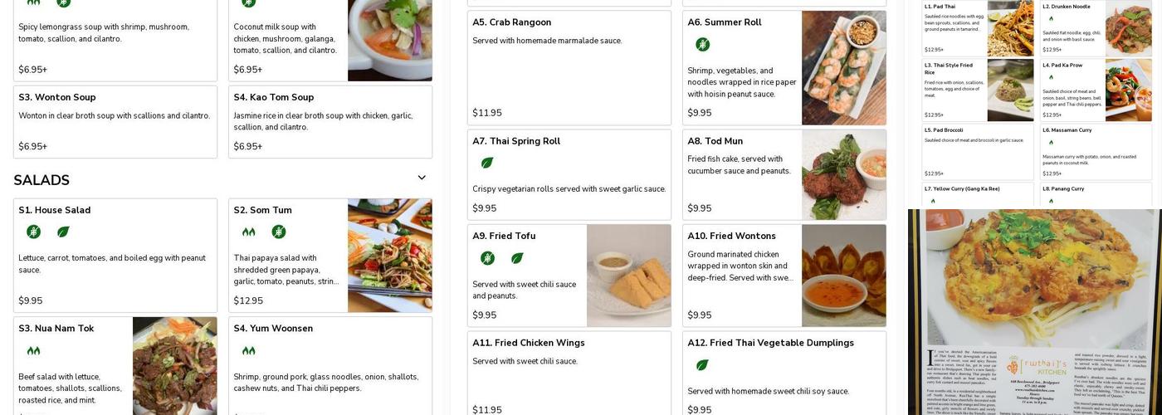Click the gluten-free icon on Summer Roll
Screen dimensions: 1162x415
(x=702, y=44)
